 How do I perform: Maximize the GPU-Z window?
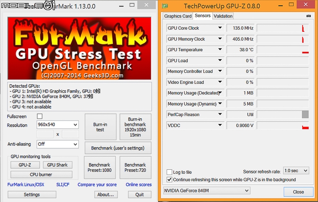[x=291, y=4]
